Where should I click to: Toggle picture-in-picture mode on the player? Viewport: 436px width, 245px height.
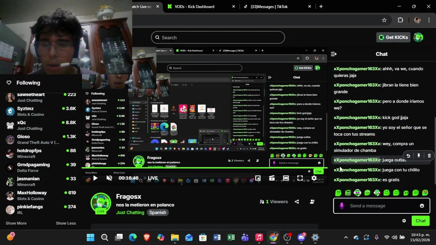(258, 178)
